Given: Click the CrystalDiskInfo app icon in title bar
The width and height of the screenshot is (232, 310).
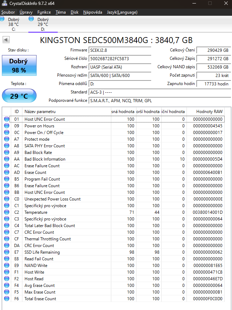Looking at the screenshot, I should point(4,3).
